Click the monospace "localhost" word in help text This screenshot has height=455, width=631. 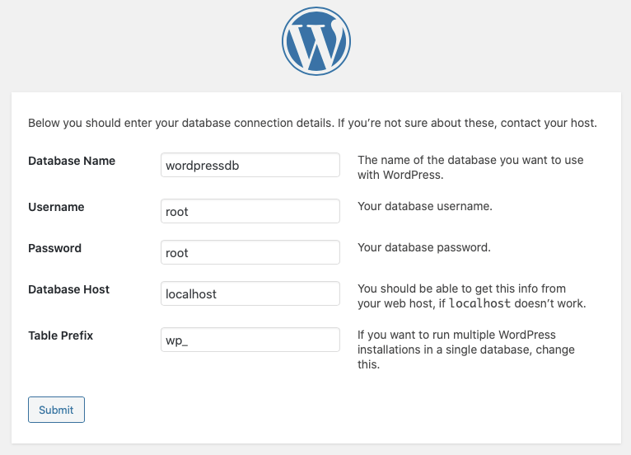pyautogui.click(x=479, y=303)
